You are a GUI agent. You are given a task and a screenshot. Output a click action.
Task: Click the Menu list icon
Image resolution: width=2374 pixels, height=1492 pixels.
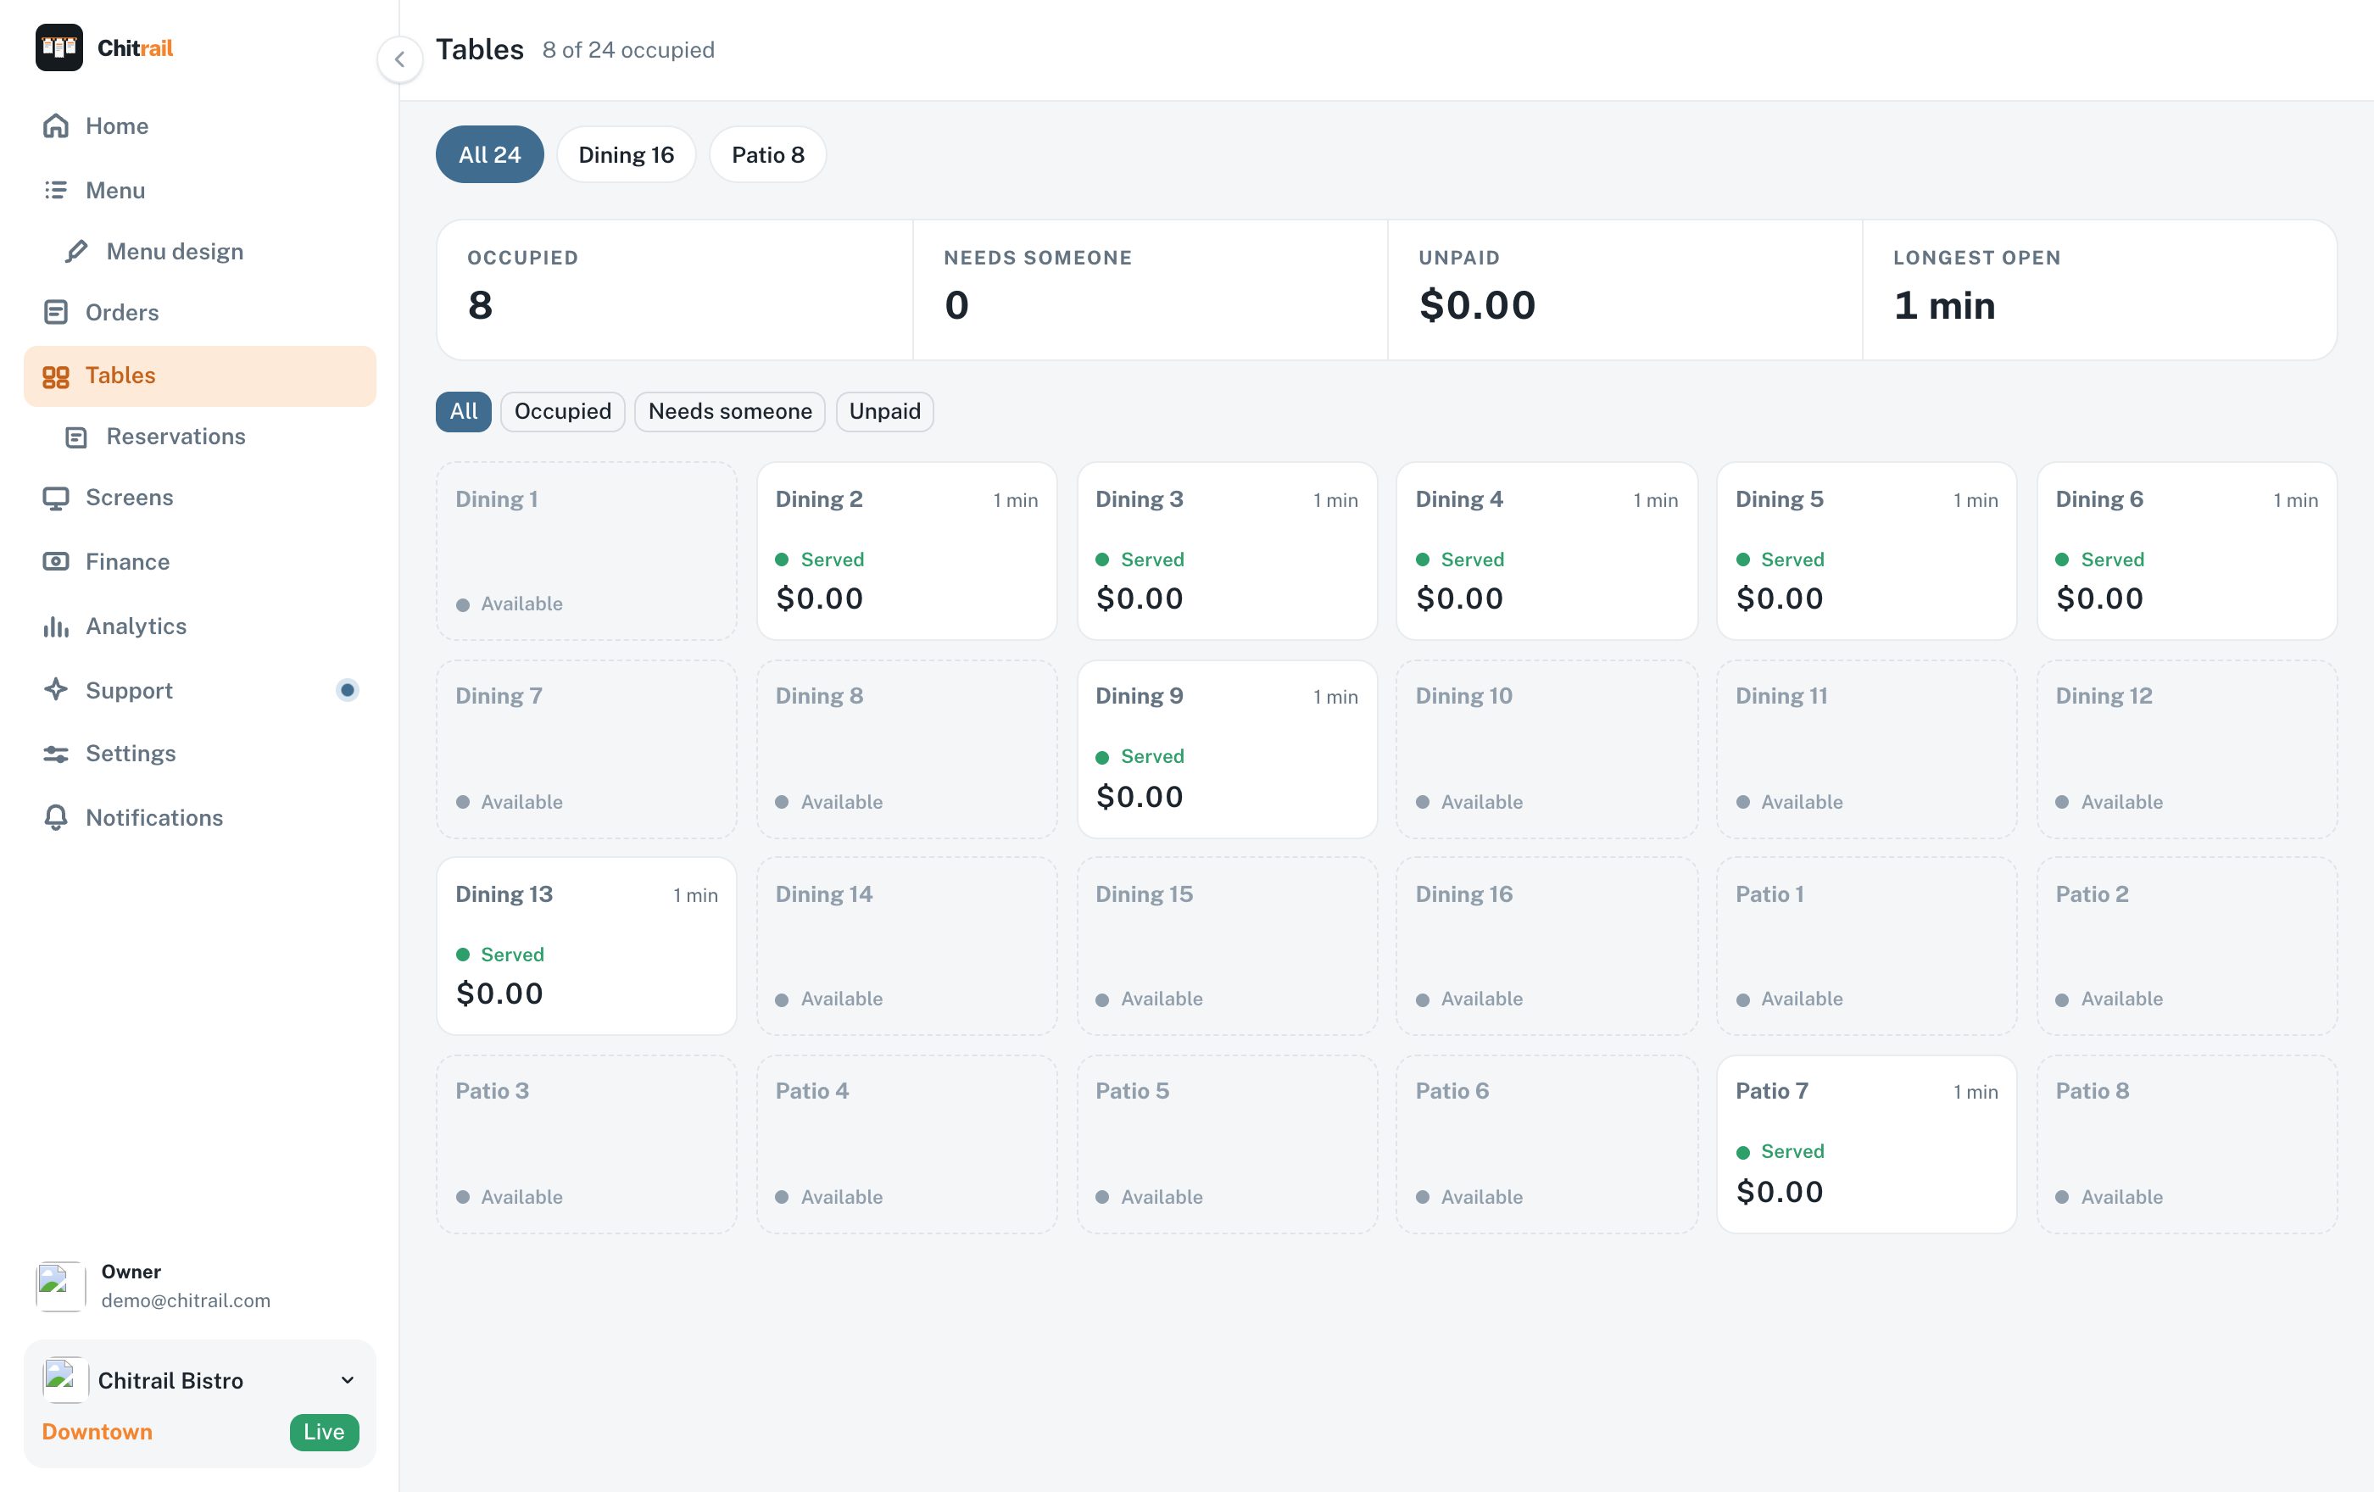56,190
